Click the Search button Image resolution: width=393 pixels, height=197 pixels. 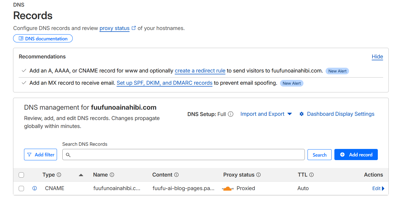pos(319,155)
